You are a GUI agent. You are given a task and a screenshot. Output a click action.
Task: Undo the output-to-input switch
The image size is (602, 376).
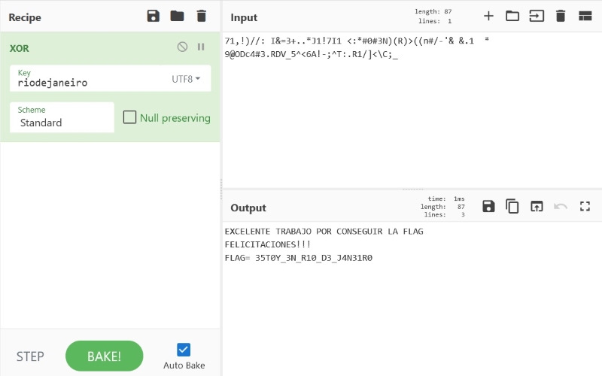pyautogui.click(x=561, y=206)
